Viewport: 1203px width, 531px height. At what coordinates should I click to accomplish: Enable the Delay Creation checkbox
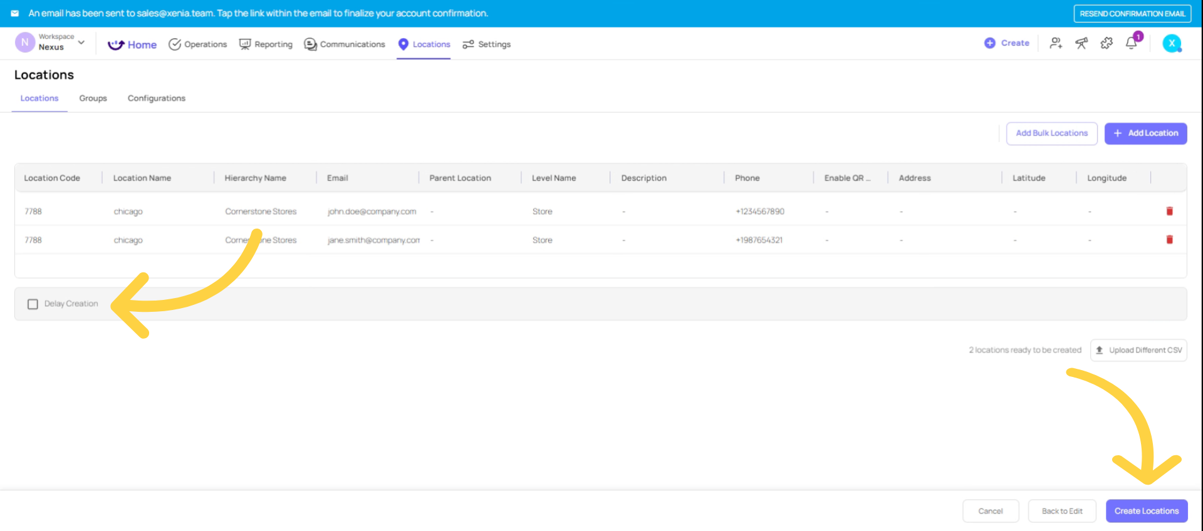tap(33, 304)
